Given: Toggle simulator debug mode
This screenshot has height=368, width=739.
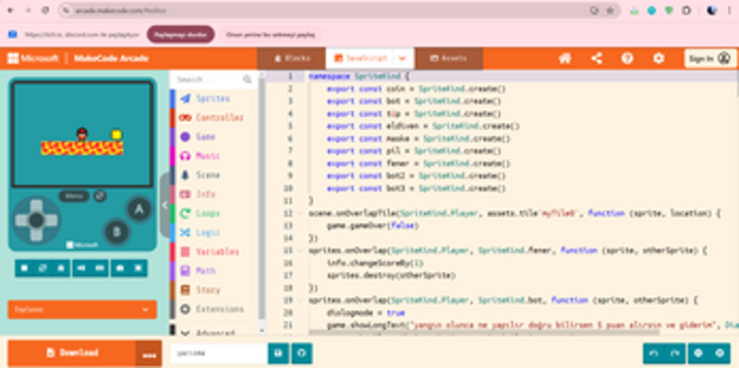Looking at the screenshot, I should coord(61,267).
